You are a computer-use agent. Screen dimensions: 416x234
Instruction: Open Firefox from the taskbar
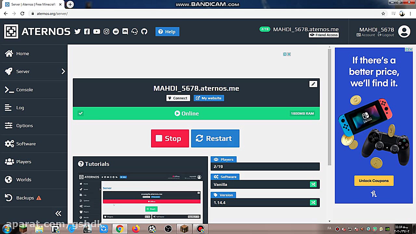click(136, 229)
